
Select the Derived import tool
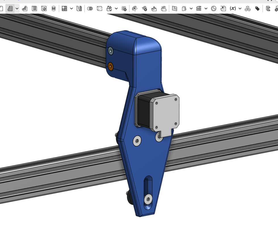[x=223, y=9]
